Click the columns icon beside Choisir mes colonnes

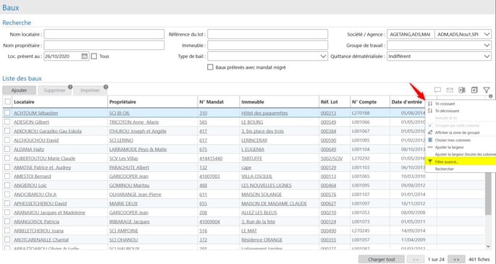430,140
